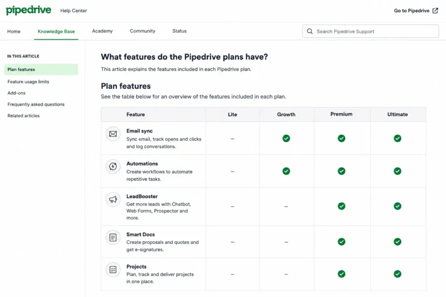Click the article title heading
The height and width of the screenshot is (297, 446).
(184, 57)
